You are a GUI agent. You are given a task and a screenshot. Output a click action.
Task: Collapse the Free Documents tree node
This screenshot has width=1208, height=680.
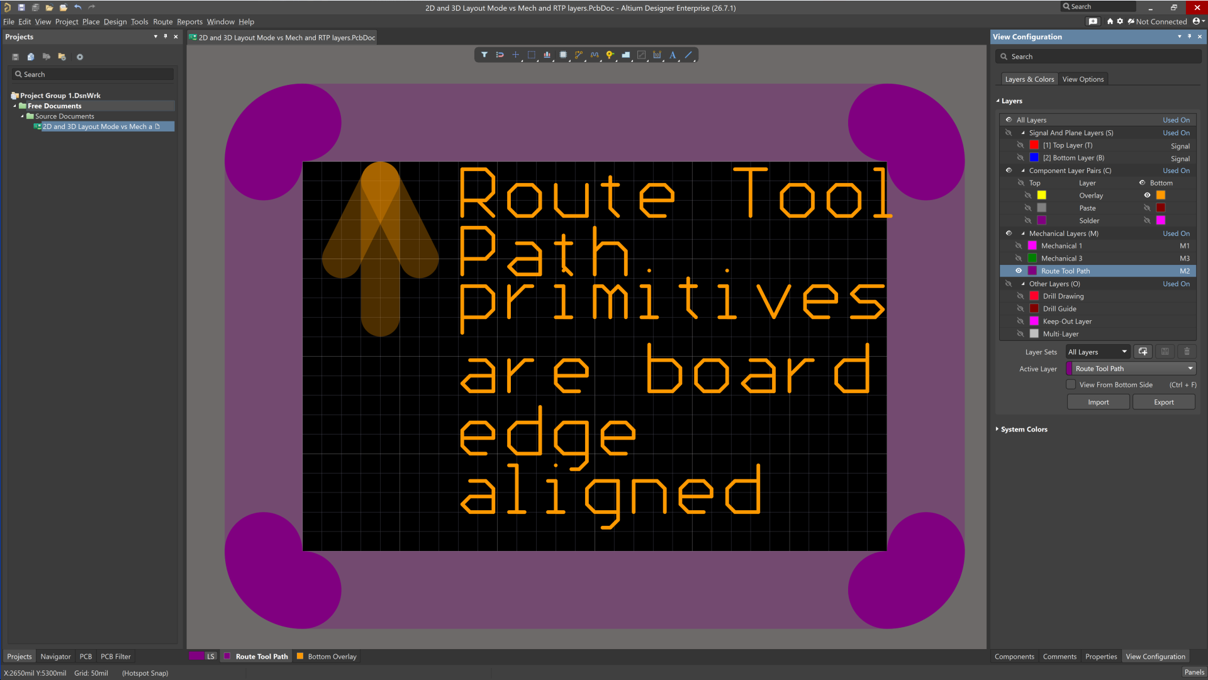point(14,106)
